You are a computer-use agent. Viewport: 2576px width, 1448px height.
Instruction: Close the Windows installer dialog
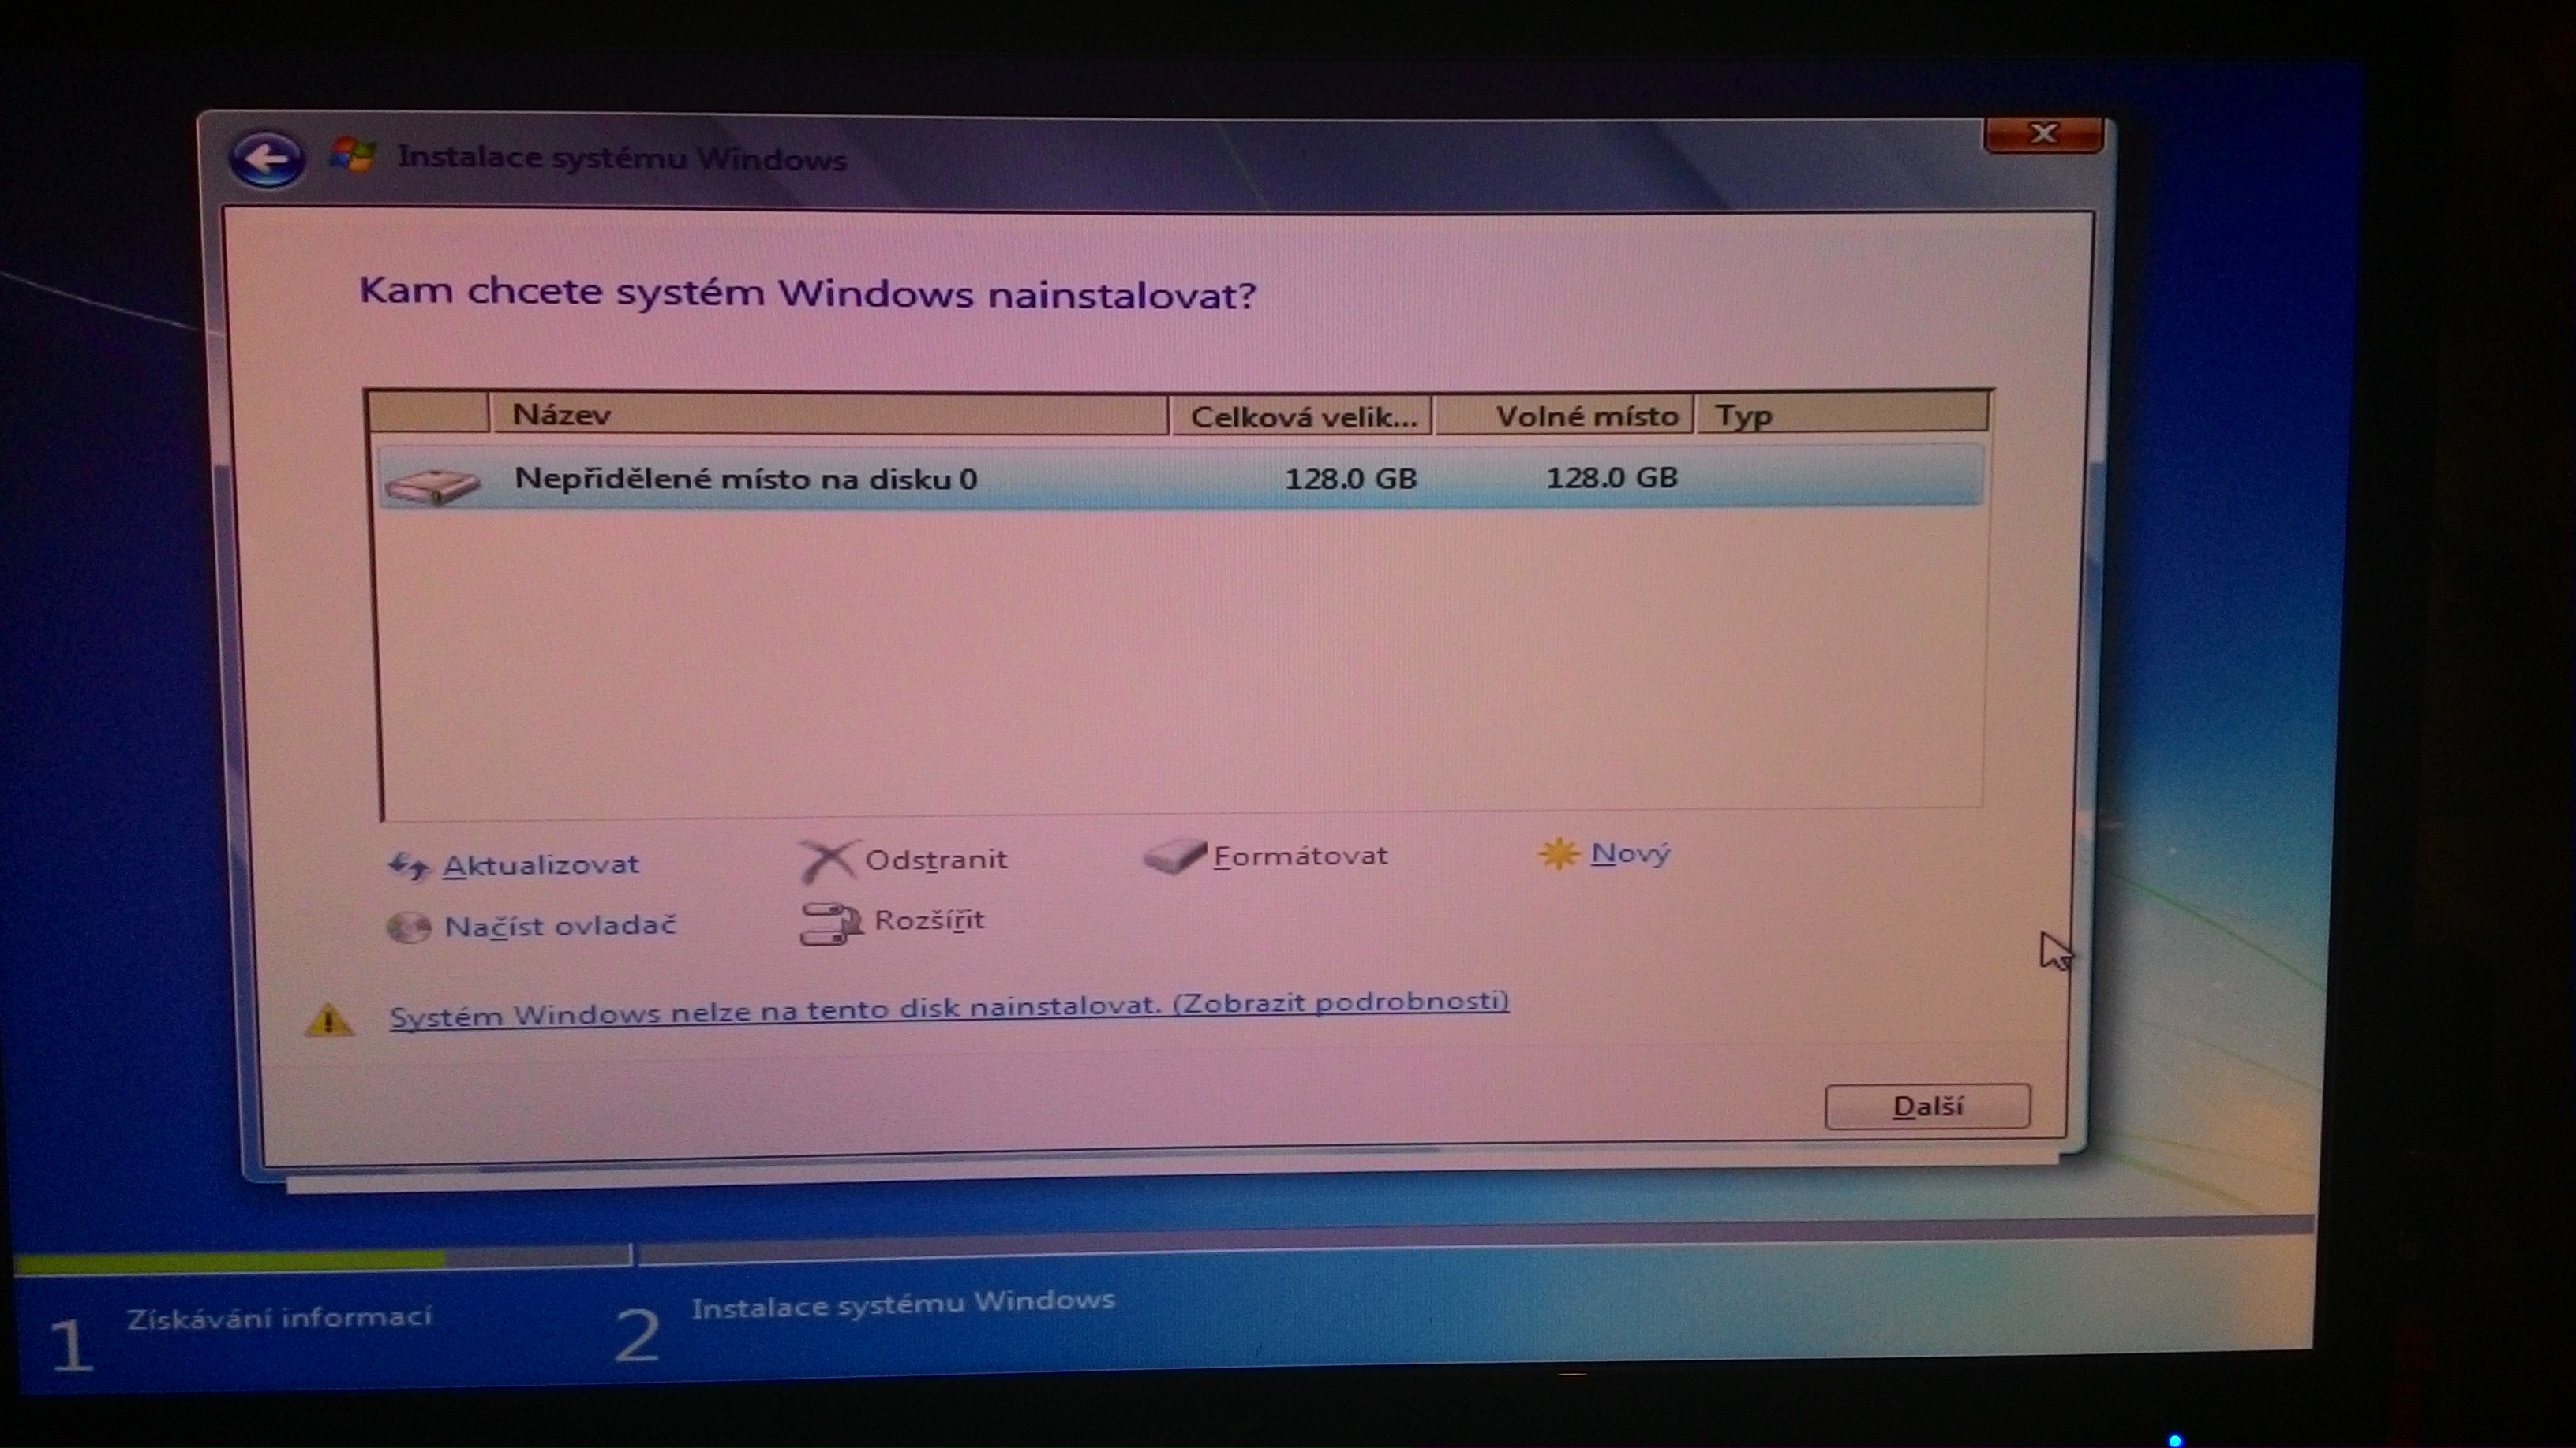point(2043,134)
